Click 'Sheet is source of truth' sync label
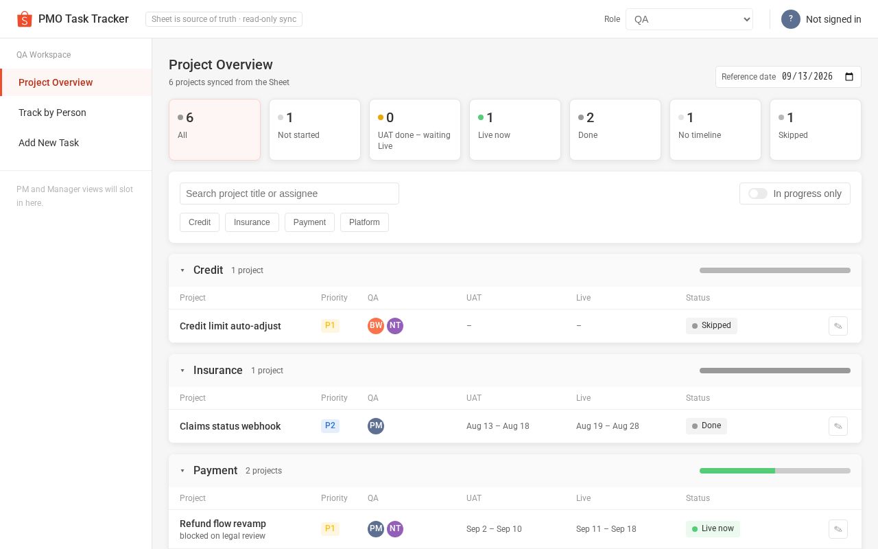878x549 pixels. click(224, 19)
